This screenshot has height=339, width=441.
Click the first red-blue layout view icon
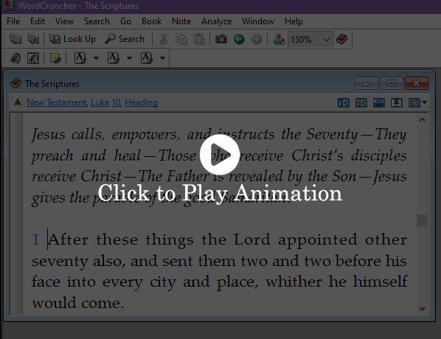344,103
